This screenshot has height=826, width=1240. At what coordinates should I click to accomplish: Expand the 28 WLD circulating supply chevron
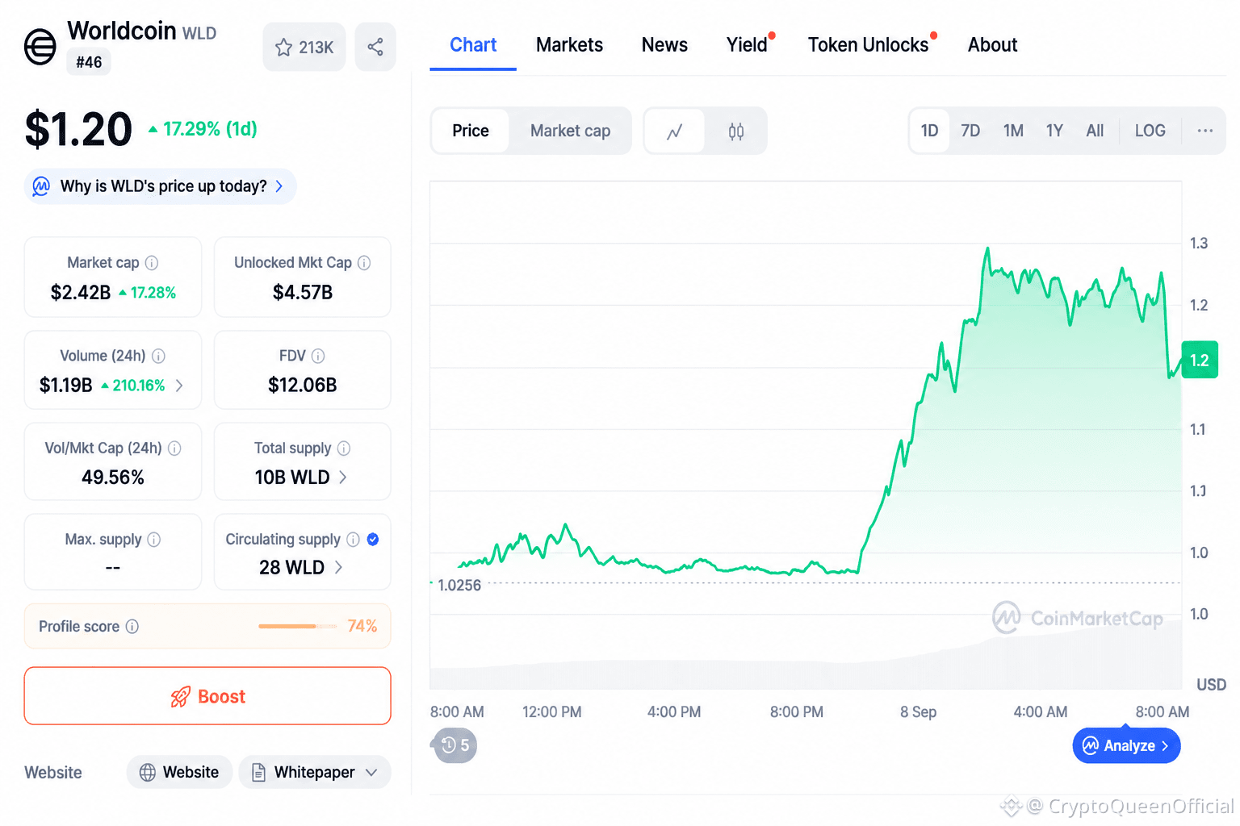tap(338, 568)
